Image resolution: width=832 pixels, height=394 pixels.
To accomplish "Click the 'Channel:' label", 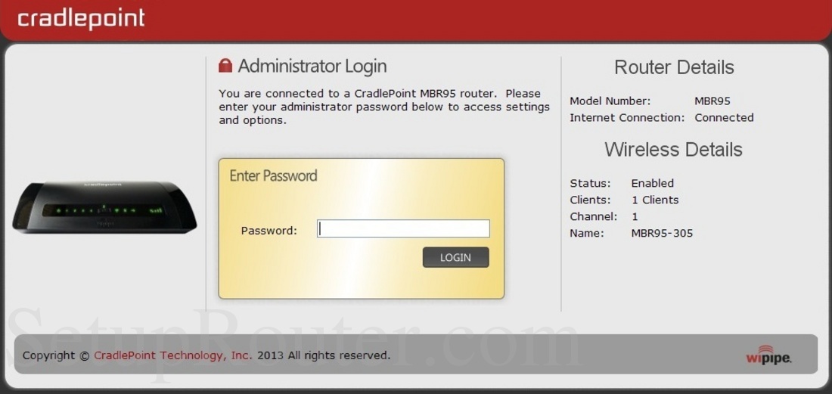I will click(594, 216).
